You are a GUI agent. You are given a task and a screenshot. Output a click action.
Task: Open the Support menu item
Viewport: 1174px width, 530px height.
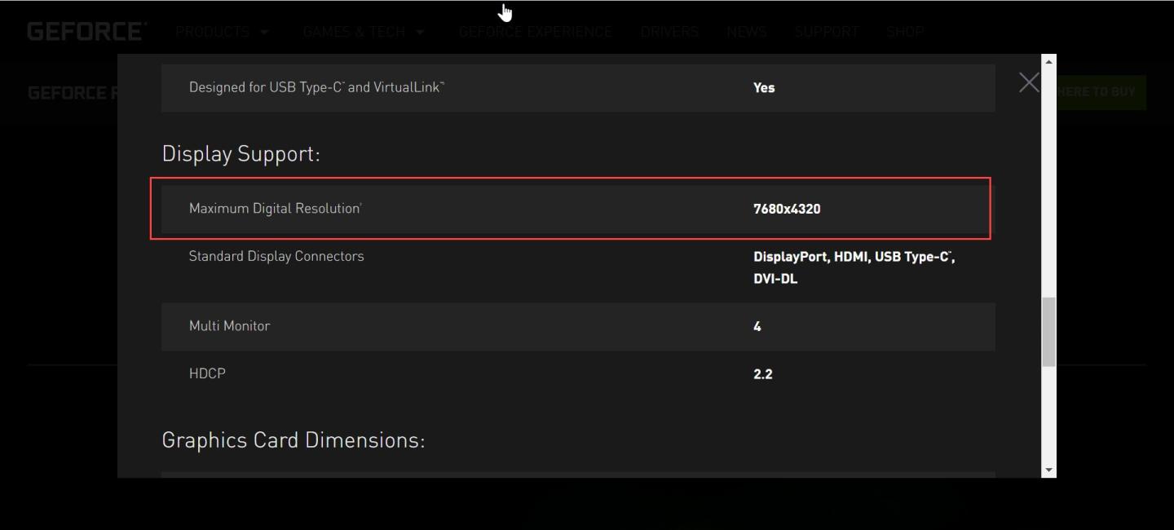point(827,32)
